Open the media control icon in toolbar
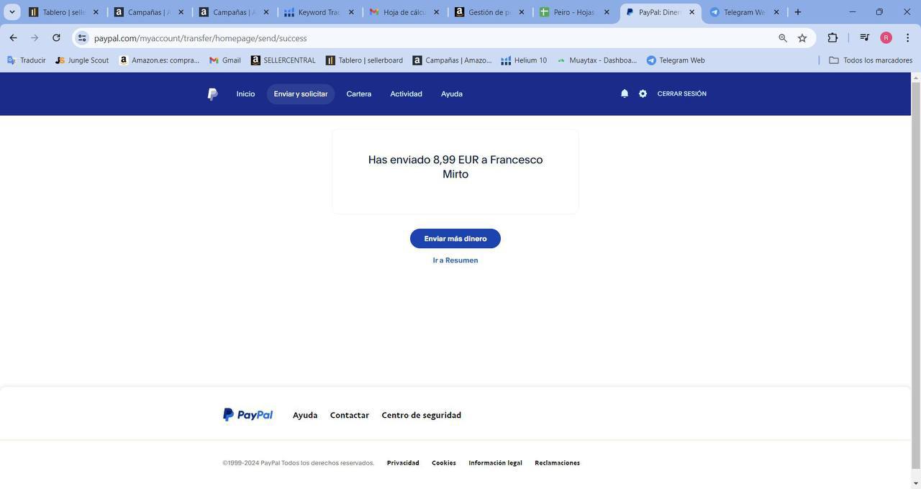Viewport: 921px width, 489px height. click(864, 38)
